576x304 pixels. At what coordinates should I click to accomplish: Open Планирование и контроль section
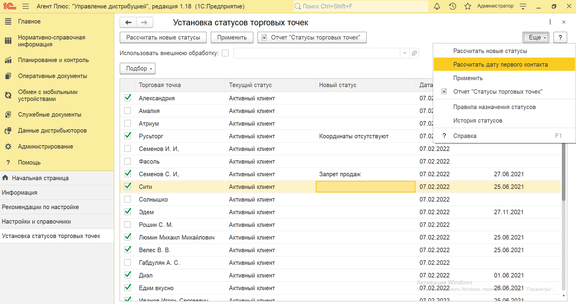[53, 60]
